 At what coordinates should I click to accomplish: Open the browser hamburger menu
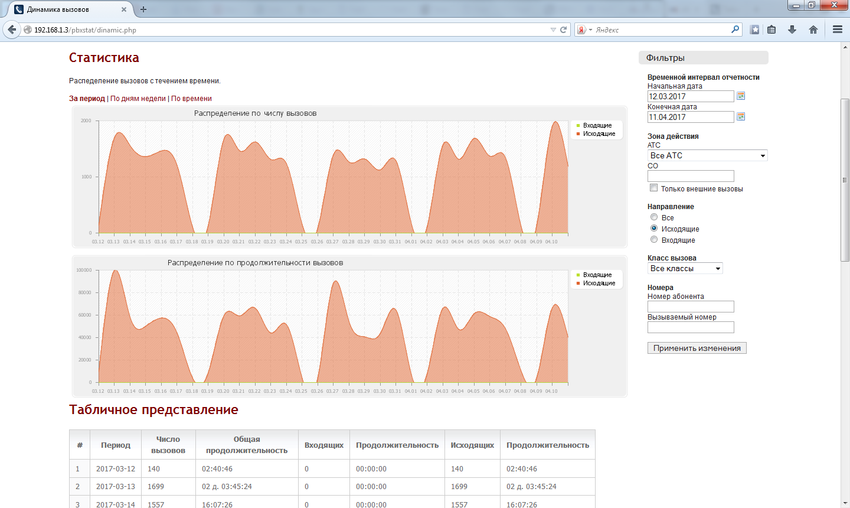coord(837,30)
